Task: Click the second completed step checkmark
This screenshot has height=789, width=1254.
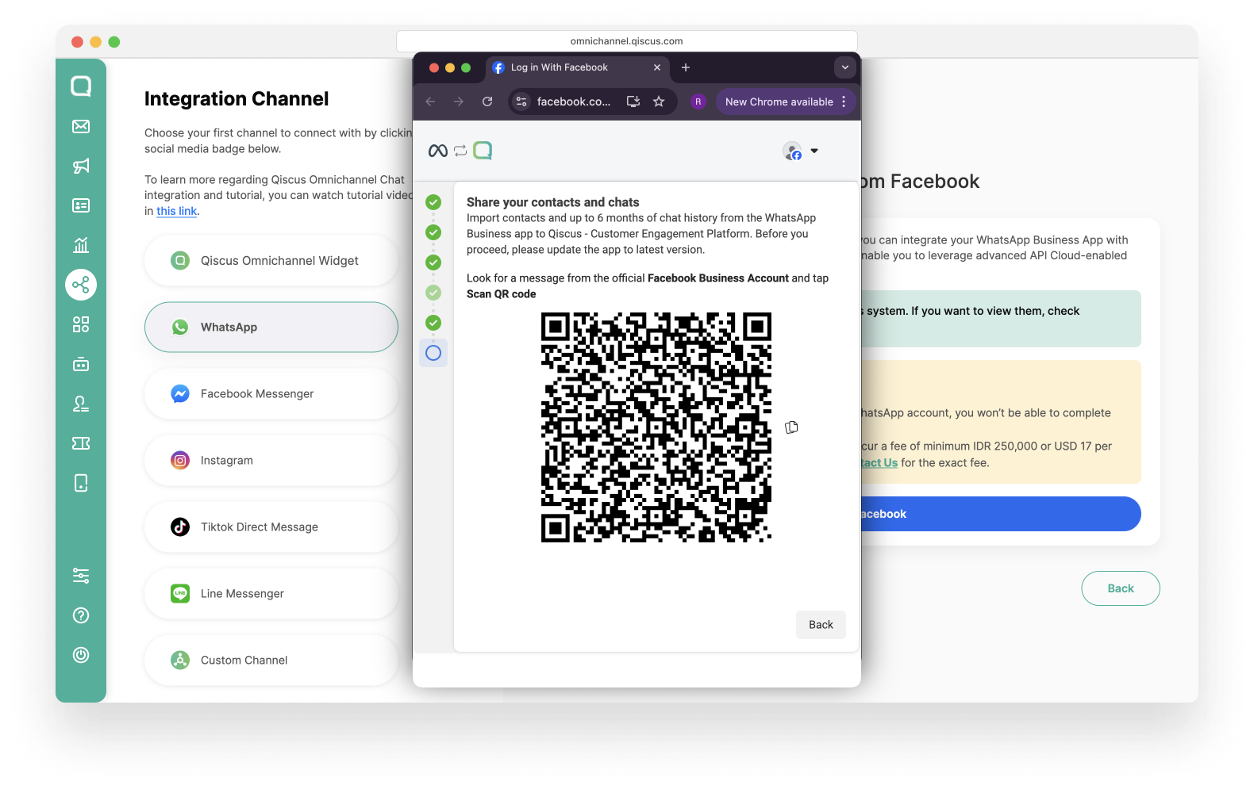Action: [x=433, y=232]
